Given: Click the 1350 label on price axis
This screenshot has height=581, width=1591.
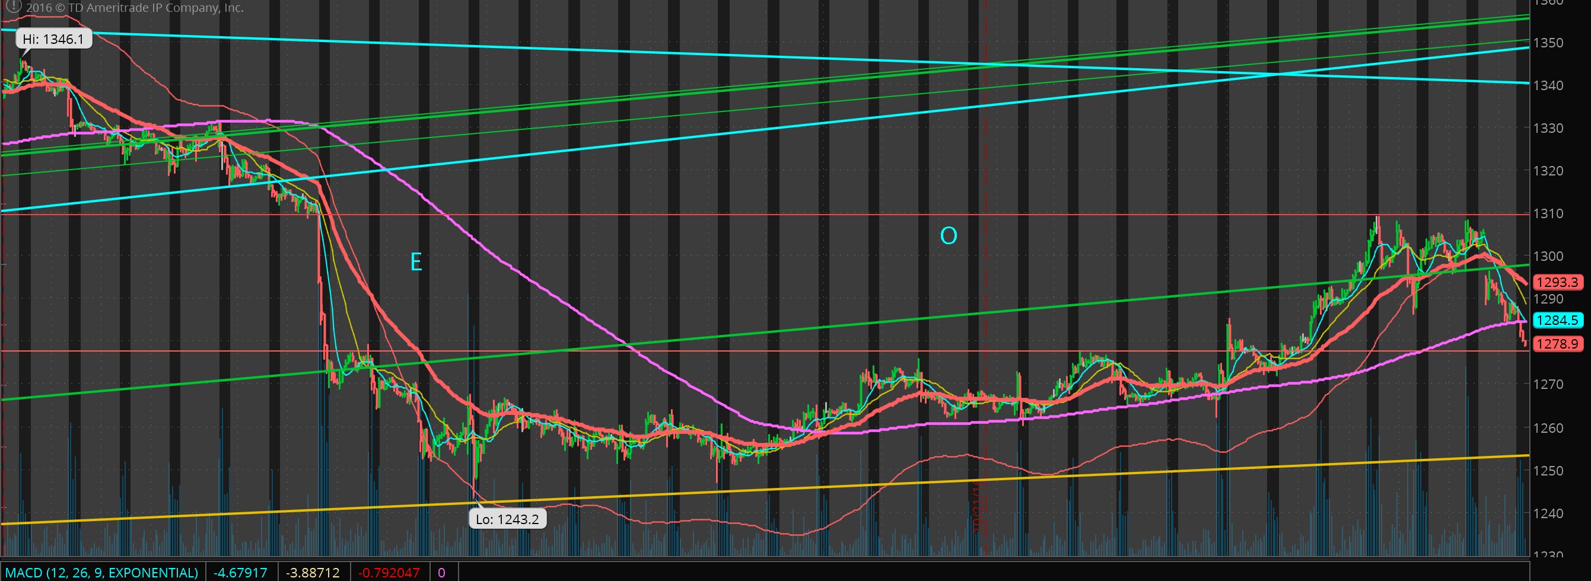Looking at the screenshot, I should [1548, 43].
